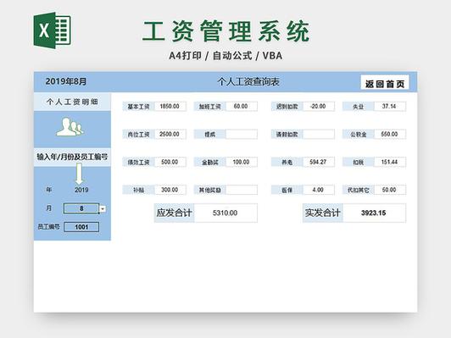Click the 公积金 label
The image size is (451, 338).
358,134
